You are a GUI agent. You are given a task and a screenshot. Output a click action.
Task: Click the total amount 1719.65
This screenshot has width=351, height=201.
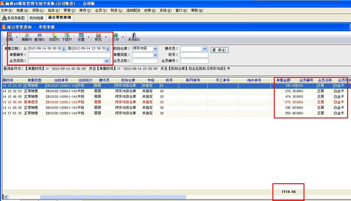tap(289, 192)
